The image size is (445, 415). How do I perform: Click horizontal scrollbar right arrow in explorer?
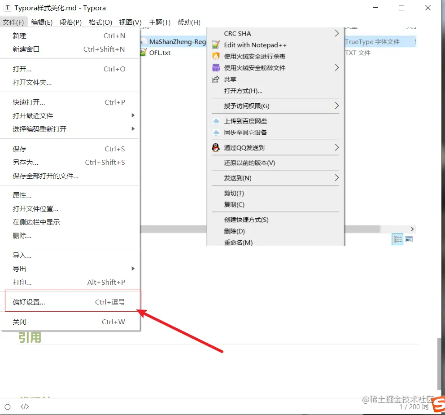coord(412,229)
